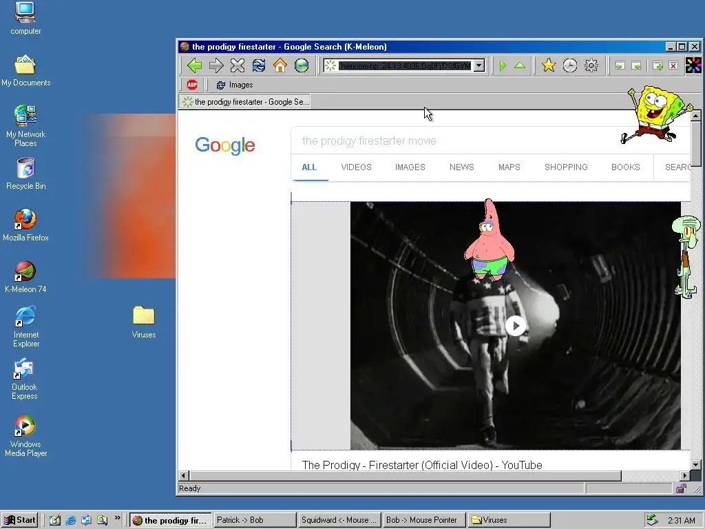This screenshot has height=529, width=705.
Task: Go to the home page icon
Action: pos(280,65)
